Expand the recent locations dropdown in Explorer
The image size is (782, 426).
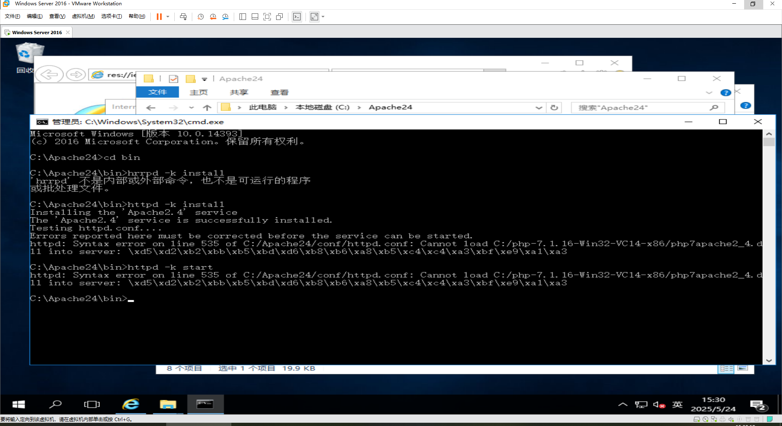[191, 108]
